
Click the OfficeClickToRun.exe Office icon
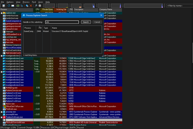pyautogui.click(x=4, y=107)
